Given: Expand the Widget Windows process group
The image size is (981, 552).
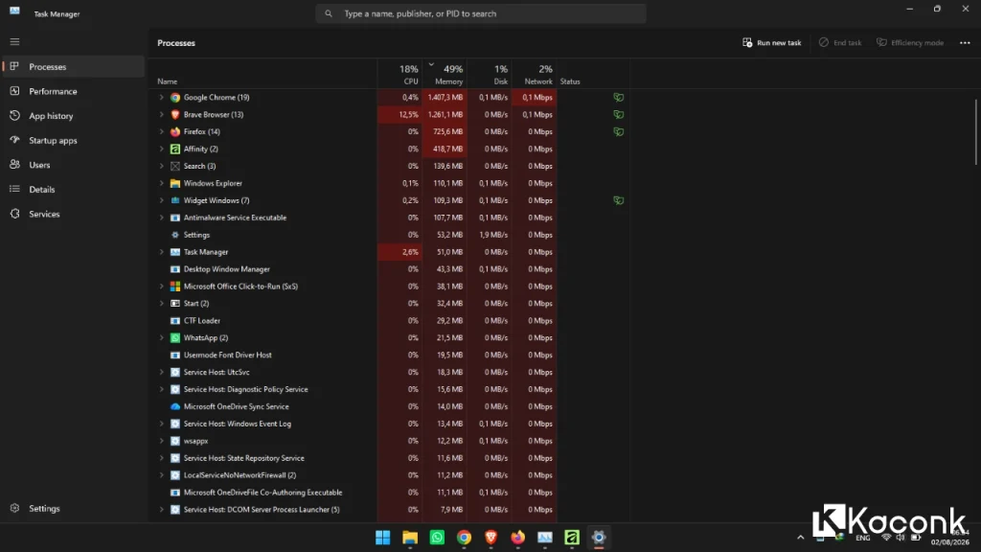Looking at the screenshot, I should 161,201.
